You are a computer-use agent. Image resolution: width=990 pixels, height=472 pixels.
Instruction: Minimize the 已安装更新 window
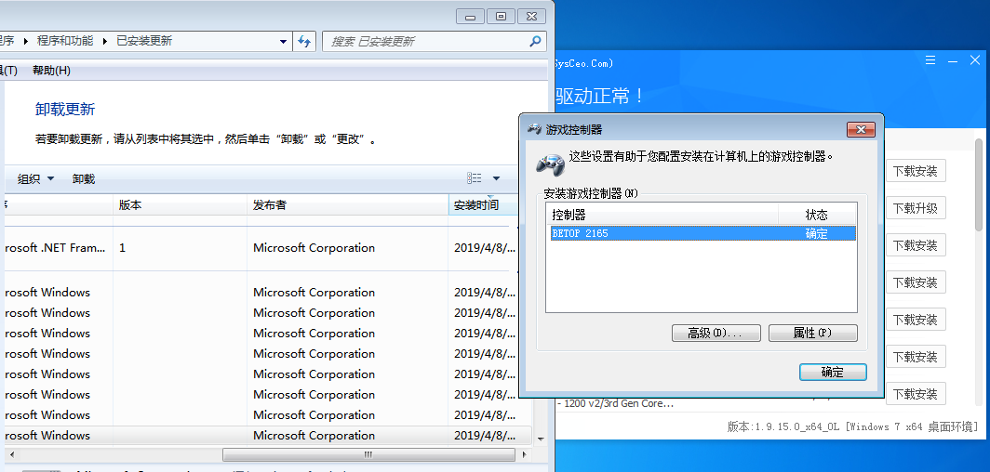pyautogui.click(x=471, y=17)
